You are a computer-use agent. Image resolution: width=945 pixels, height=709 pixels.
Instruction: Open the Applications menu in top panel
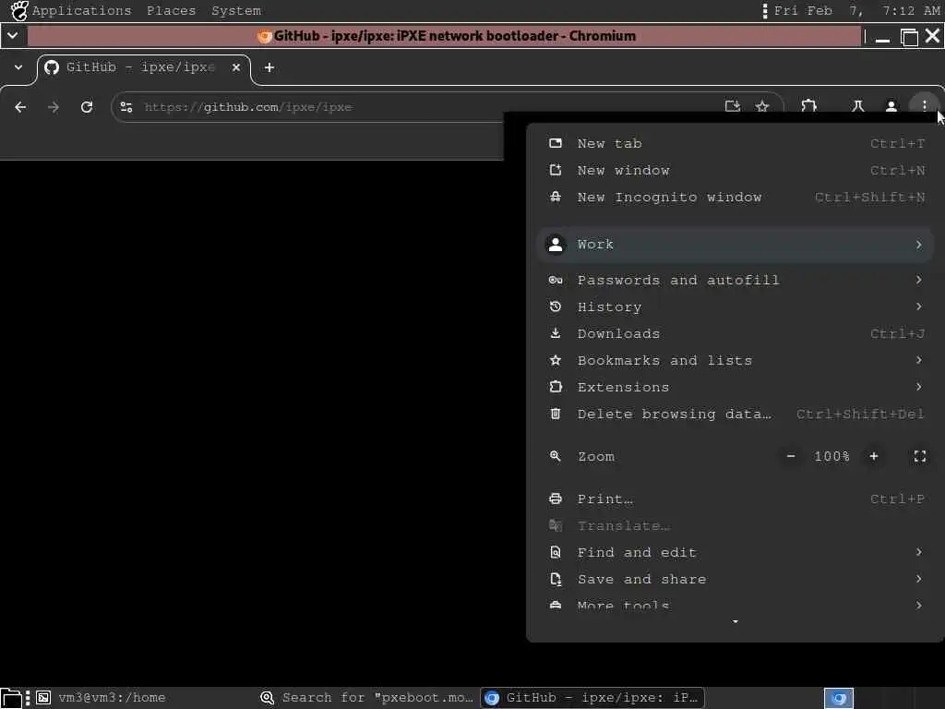[81, 11]
